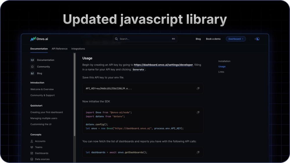Image resolution: width=290 pixels, height=163 pixels.
Task: Open the Integrations tab
Action: pos(78,49)
